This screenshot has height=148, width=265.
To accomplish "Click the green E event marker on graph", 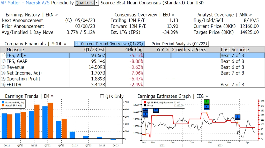I will (207, 102).
